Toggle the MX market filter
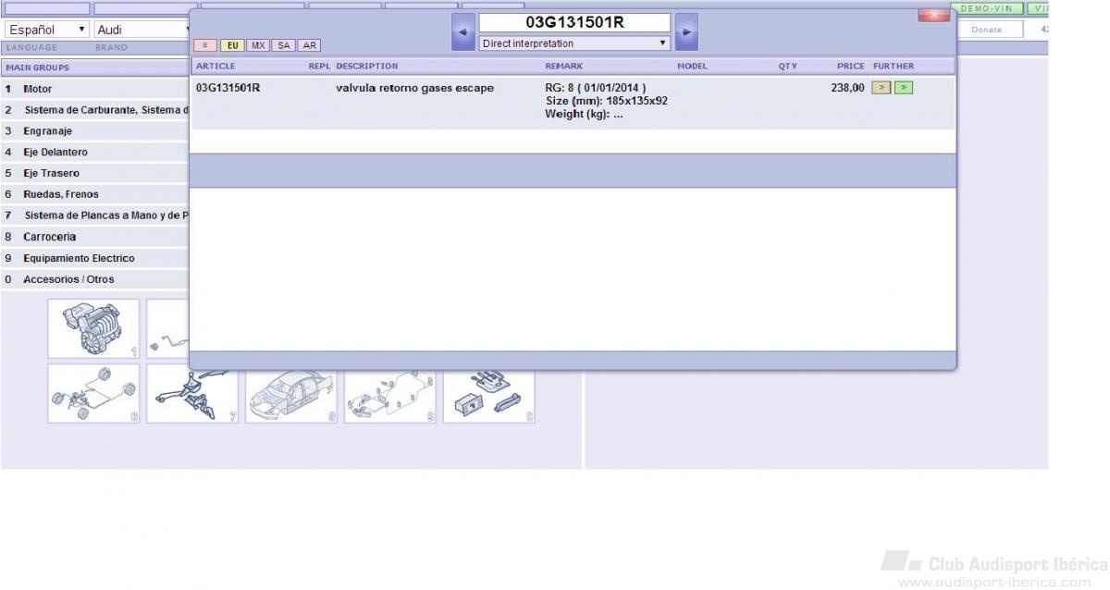The height and width of the screenshot is (590, 1110). (258, 45)
